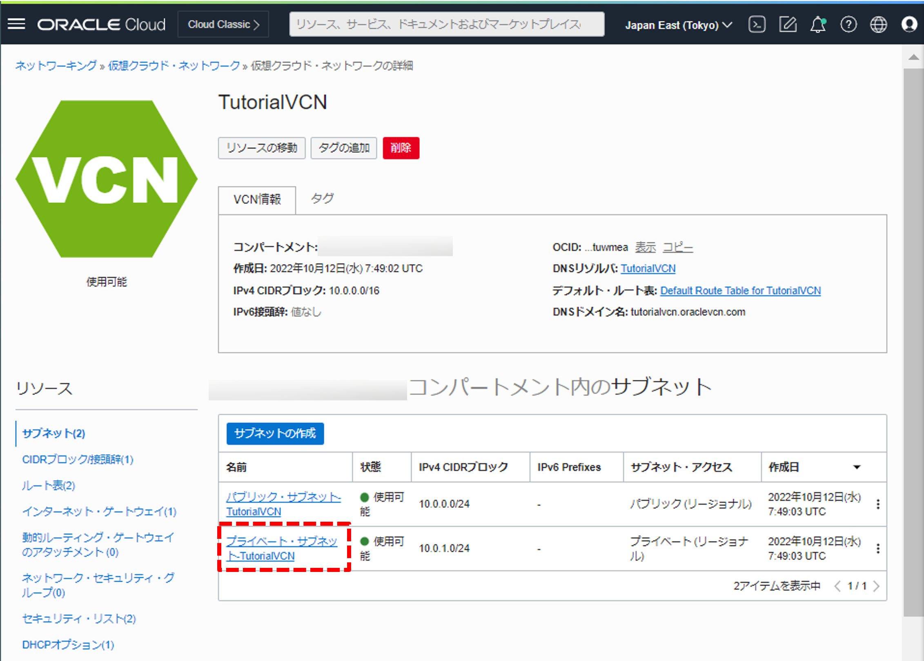Open Default Route Table for TutorialVCN

(x=741, y=290)
